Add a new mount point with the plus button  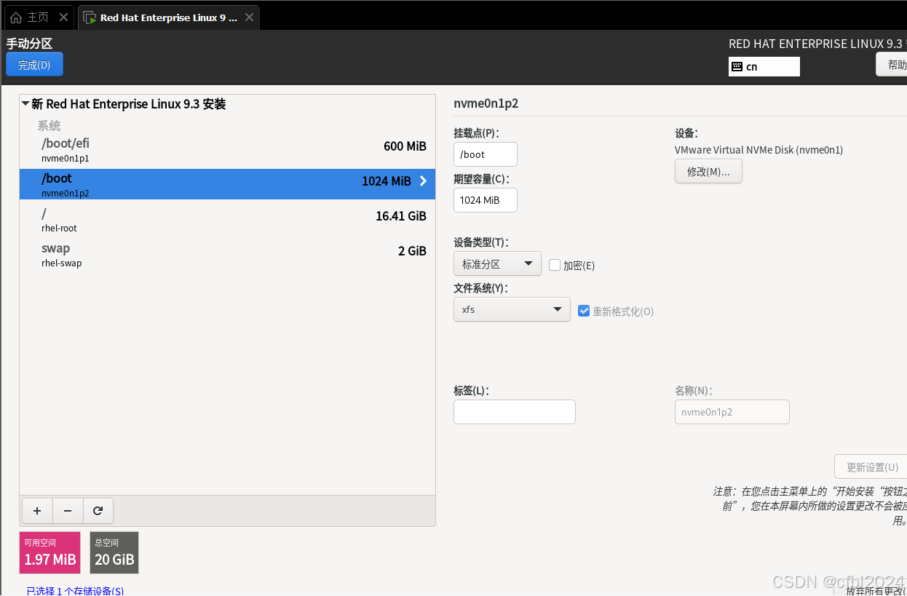click(x=37, y=511)
